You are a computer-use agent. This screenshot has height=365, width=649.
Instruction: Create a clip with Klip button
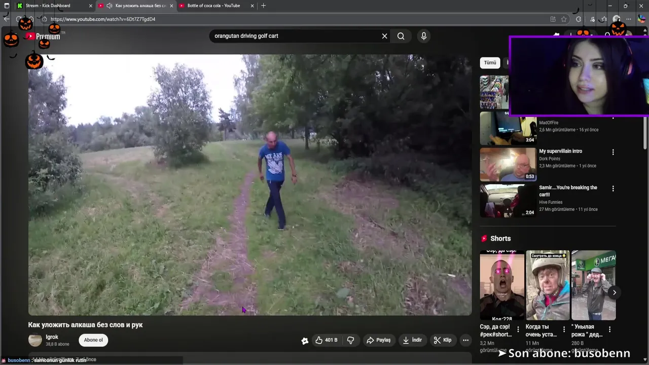[443, 340]
